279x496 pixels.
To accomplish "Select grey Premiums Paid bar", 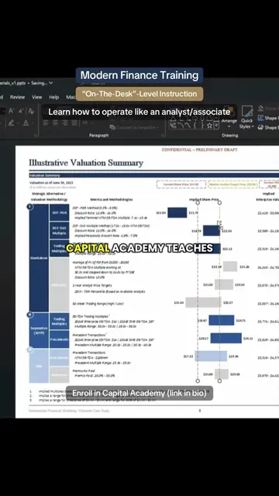I will pos(222,374).
